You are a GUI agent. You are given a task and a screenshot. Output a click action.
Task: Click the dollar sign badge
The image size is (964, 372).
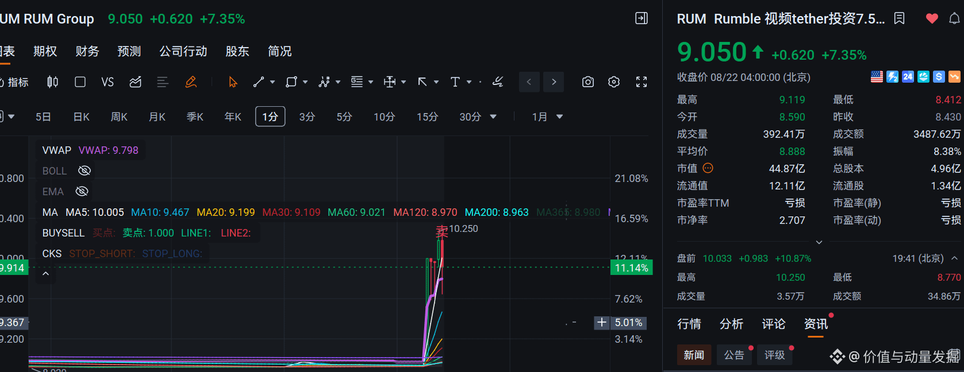pos(939,77)
